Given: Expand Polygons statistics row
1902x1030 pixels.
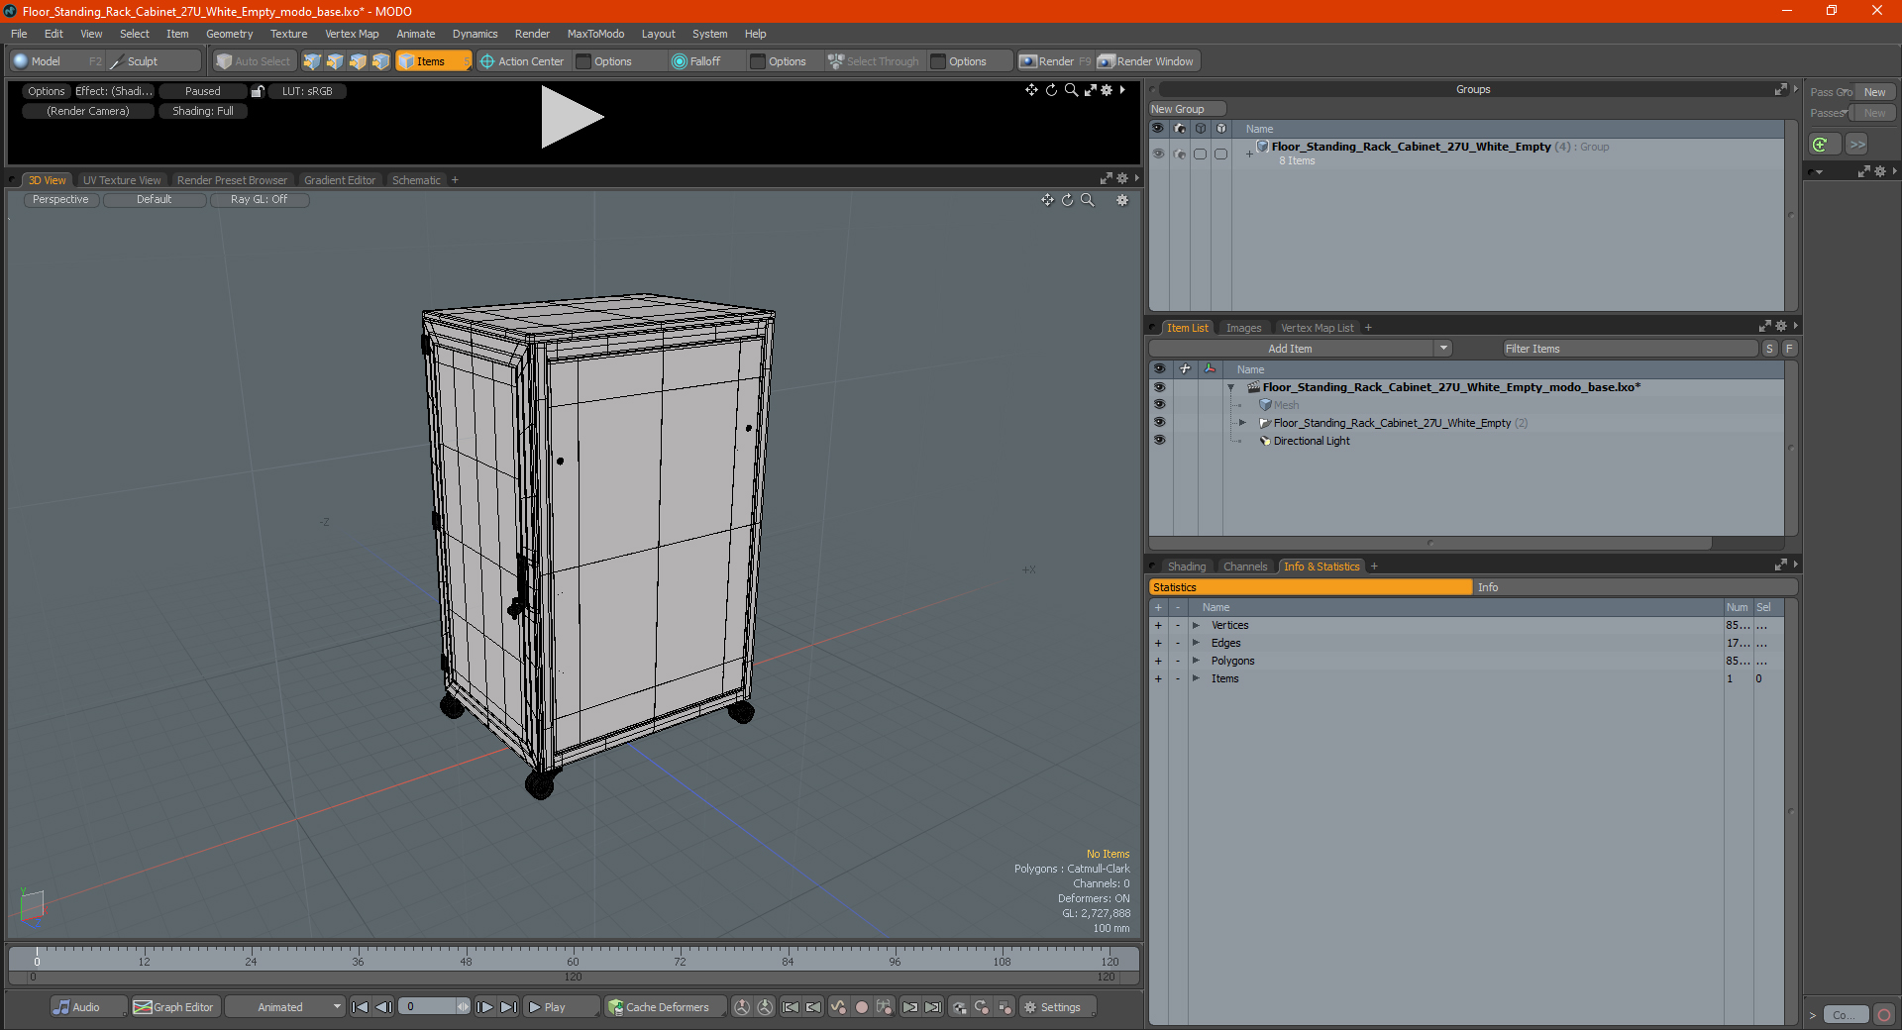Looking at the screenshot, I should coord(1197,661).
